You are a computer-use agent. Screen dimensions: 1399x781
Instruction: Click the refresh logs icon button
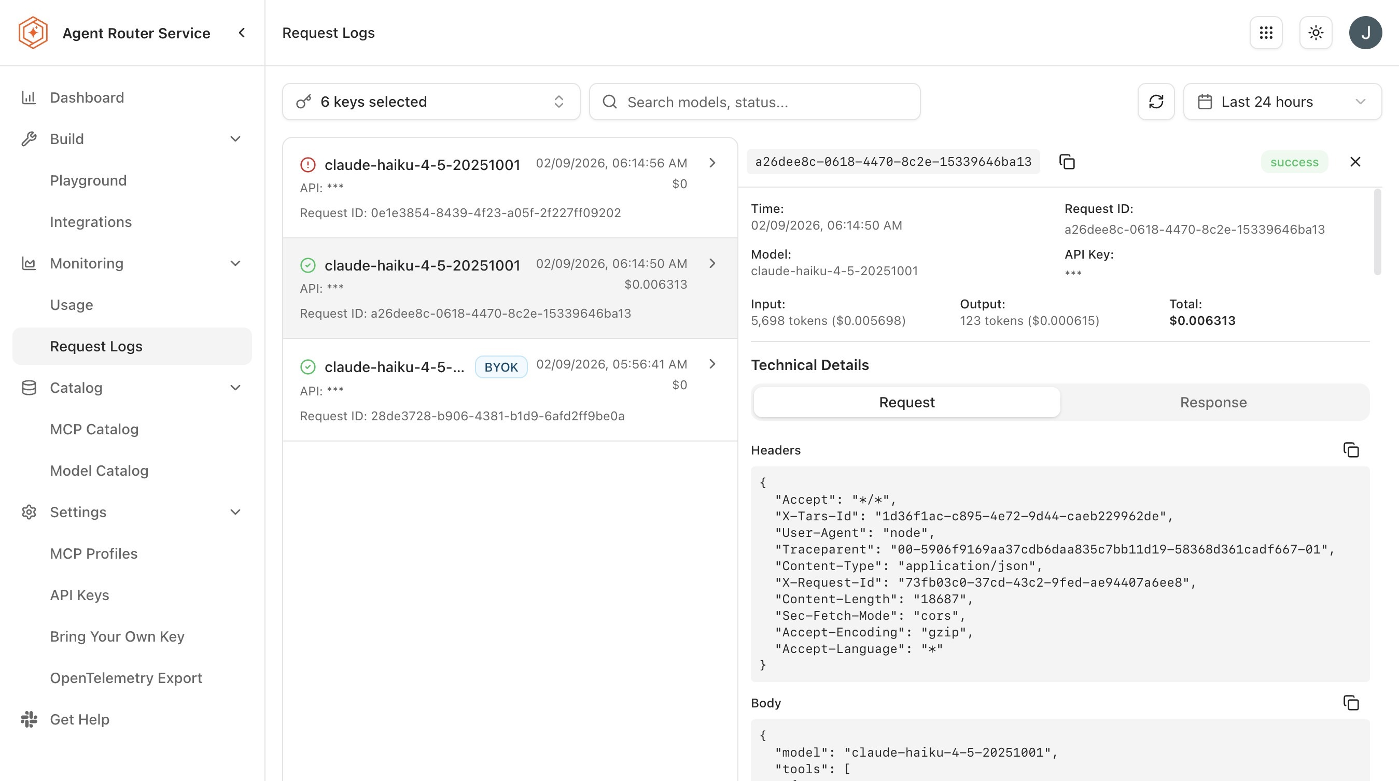pos(1156,102)
